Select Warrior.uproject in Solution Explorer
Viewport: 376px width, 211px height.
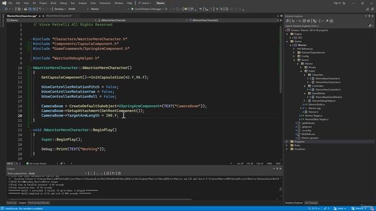click(310, 138)
